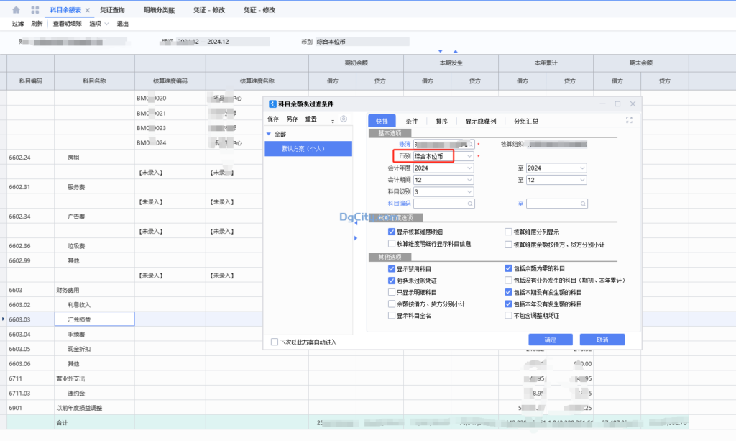Toggle 包括本期没有发生额的科目 checkbox
The width and height of the screenshot is (736, 441).
pos(508,292)
